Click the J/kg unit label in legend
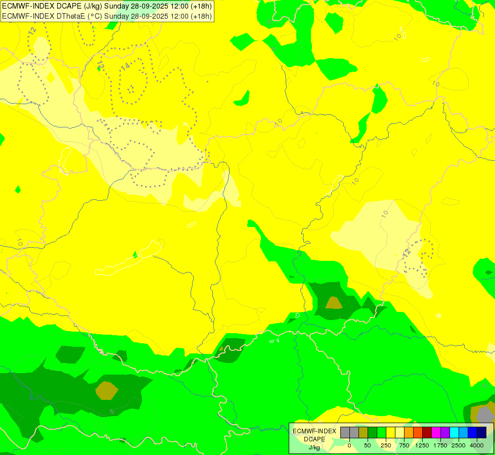495x455 pixels. (x=314, y=447)
